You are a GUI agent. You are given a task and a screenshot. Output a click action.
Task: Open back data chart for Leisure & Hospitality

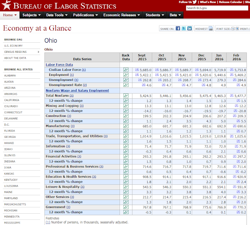[126, 187]
